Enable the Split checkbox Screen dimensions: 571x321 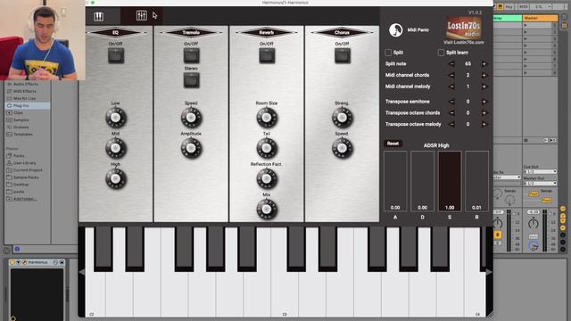coord(388,53)
